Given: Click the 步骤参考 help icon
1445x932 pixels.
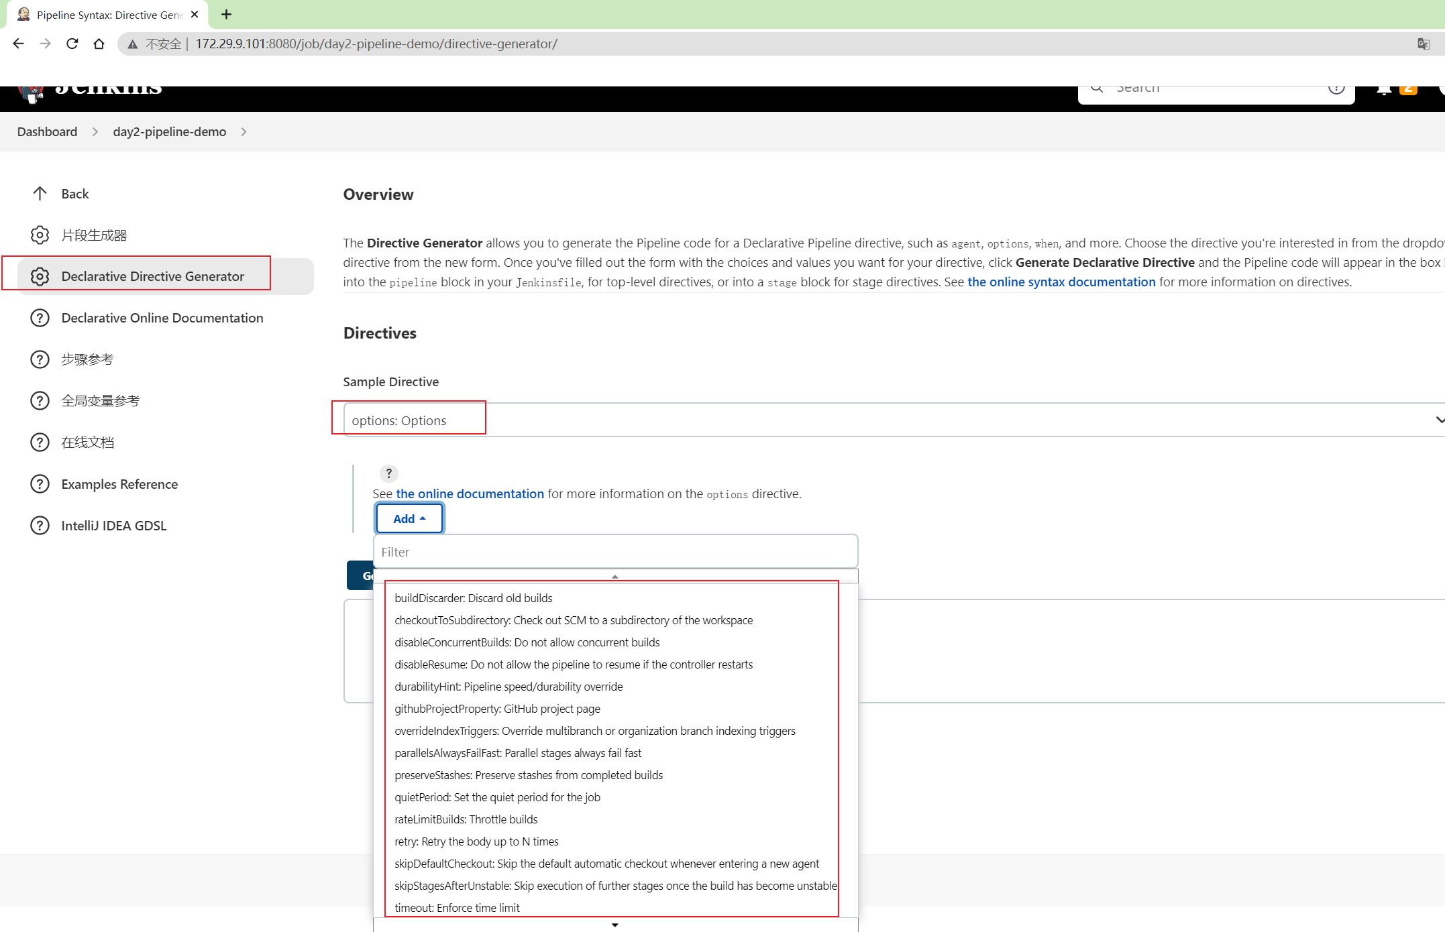Looking at the screenshot, I should (39, 359).
